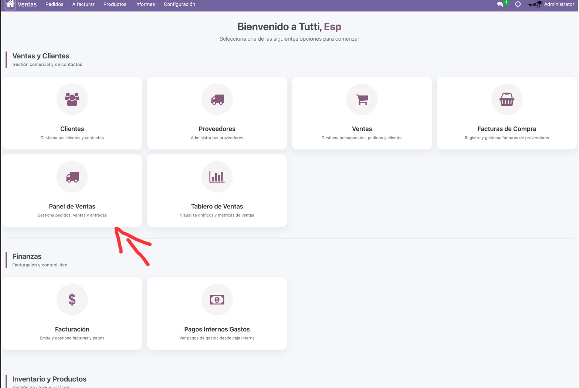Open the Clientes people icon card
The image size is (579, 388).
tap(72, 99)
